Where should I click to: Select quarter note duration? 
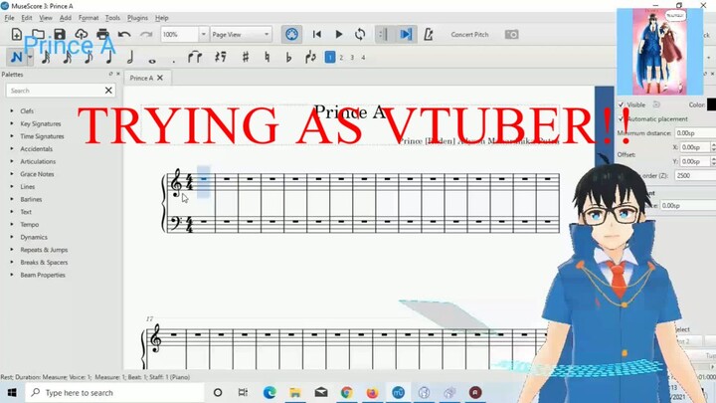point(109,57)
